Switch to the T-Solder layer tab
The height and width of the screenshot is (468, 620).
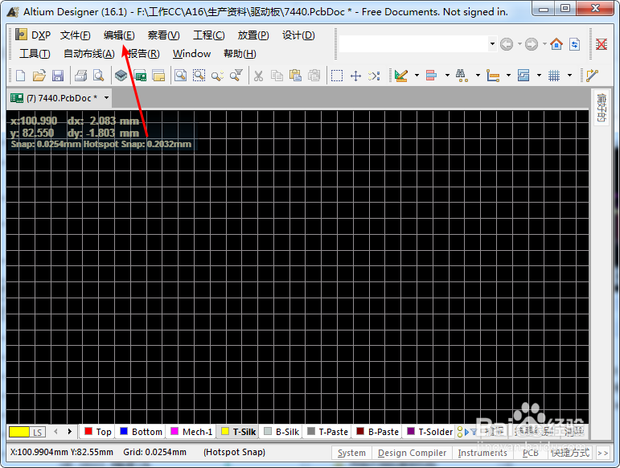point(429,432)
